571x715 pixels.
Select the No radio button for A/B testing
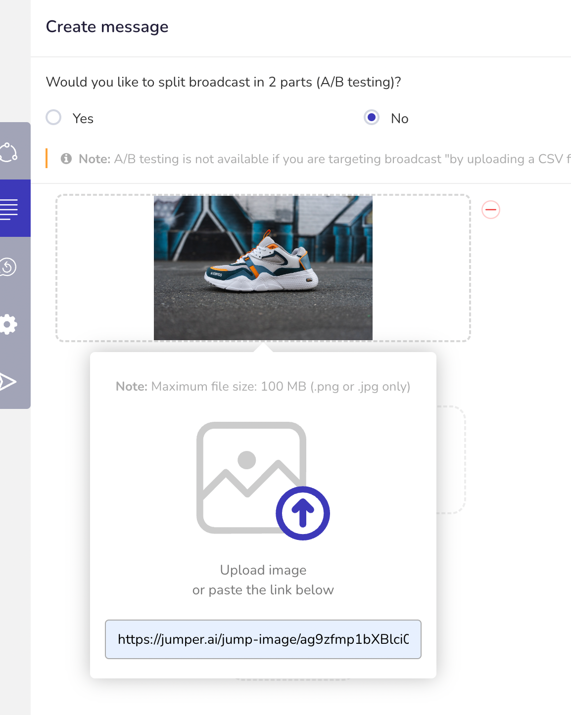click(x=372, y=118)
